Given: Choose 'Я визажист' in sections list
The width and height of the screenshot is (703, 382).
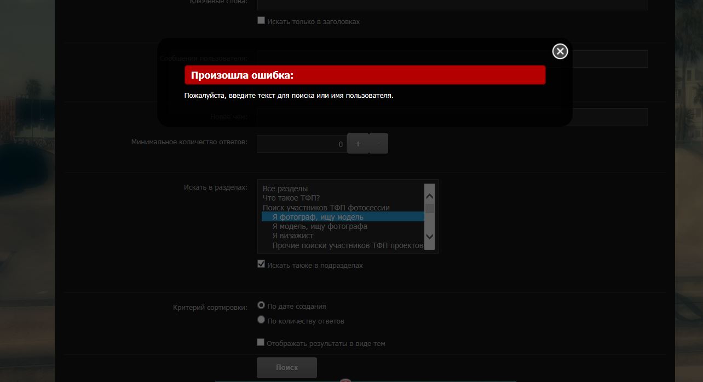Looking at the screenshot, I should click(x=293, y=236).
